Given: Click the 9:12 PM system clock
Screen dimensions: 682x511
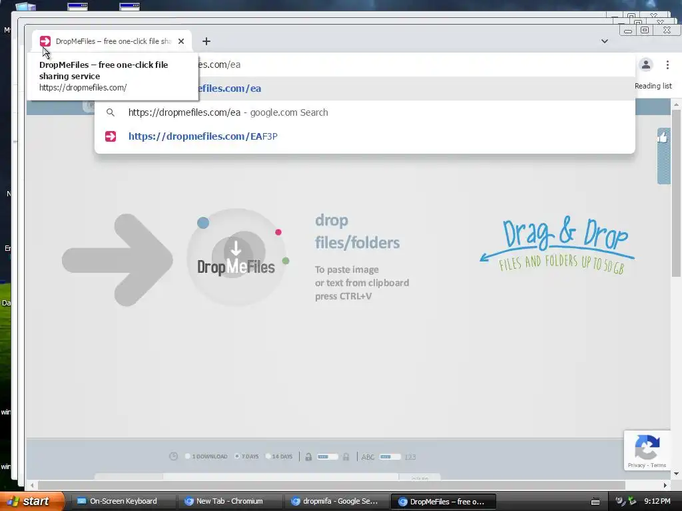Looking at the screenshot, I should 657,502.
